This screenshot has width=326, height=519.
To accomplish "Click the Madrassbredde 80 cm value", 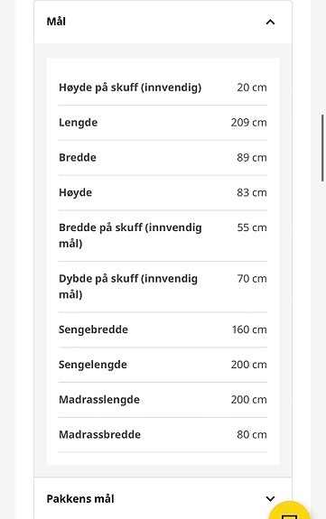I will (252, 434).
